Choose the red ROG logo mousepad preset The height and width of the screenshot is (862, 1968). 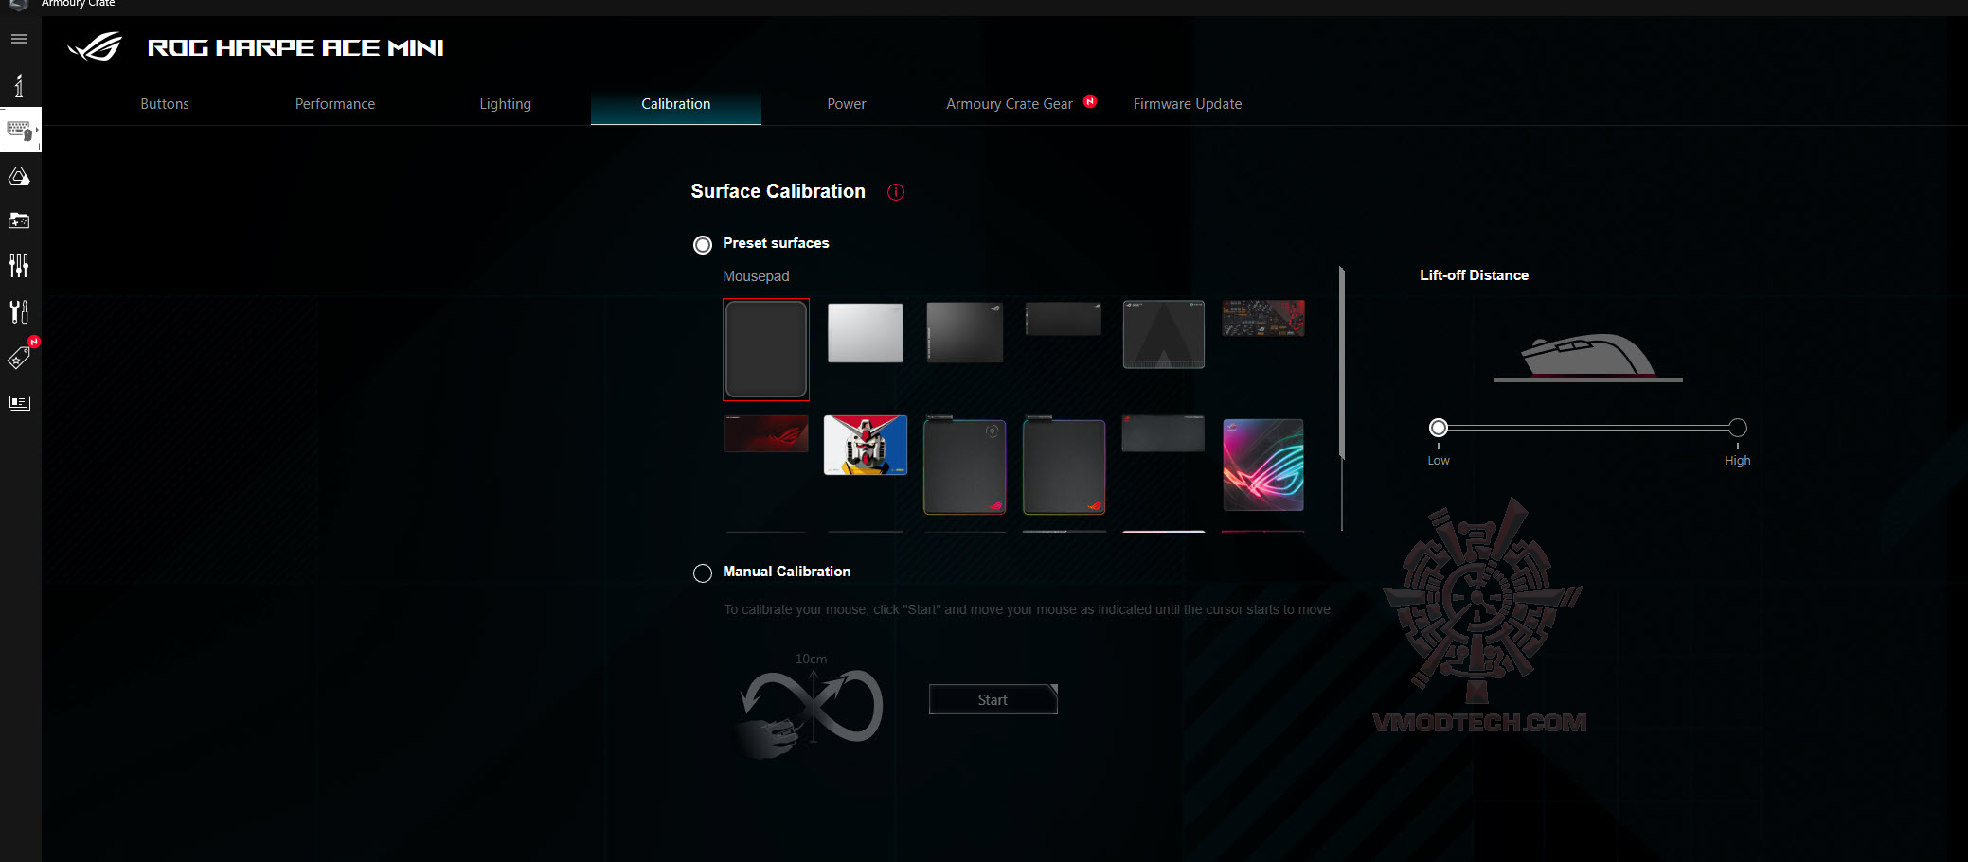click(x=766, y=433)
